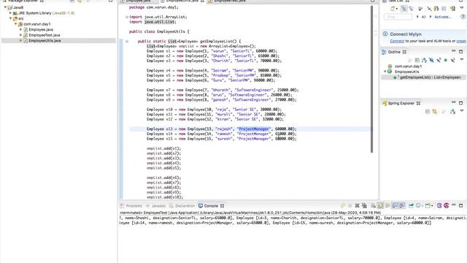The image size is (467, 263).
Task: Click Focus on Workweek icon in Task List
Action: click(420, 9)
